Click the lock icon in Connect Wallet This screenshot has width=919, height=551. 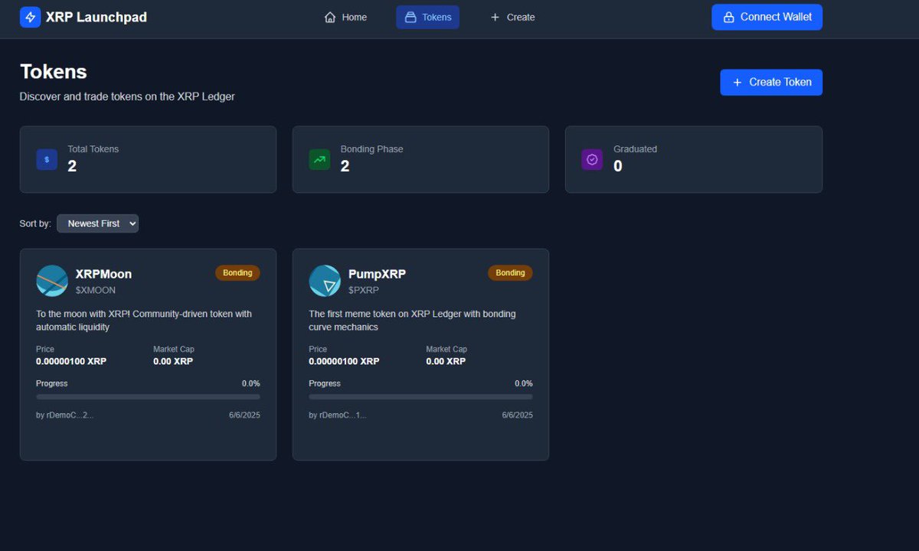[728, 17]
